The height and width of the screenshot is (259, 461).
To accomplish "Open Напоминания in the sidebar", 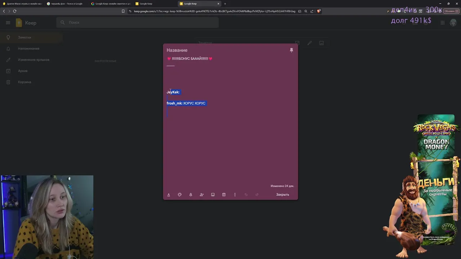I will (31, 49).
